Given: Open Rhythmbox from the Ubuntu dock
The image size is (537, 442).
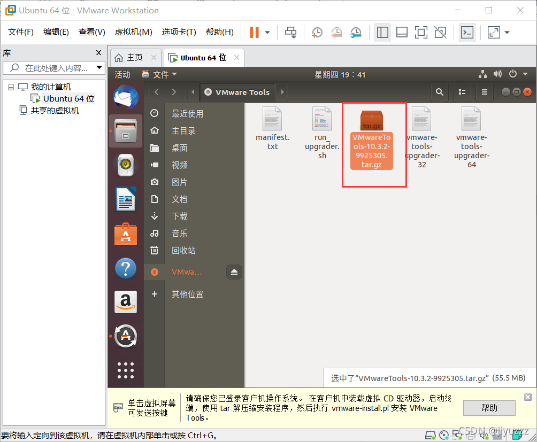Looking at the screenshot, I should tap(125, 165).
